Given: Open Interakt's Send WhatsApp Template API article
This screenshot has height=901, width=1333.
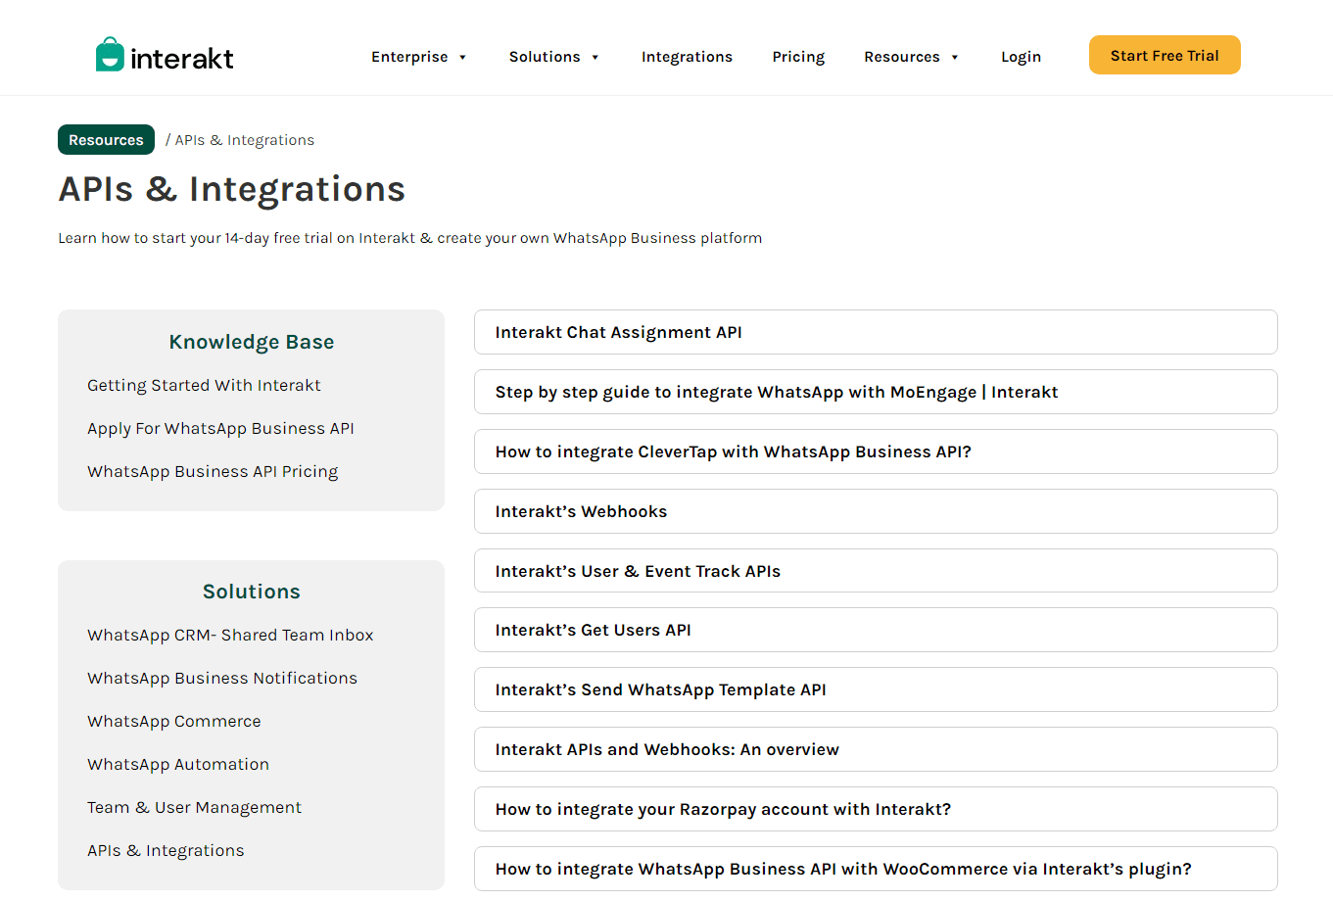Looking at the screenshot, I should point(875,689).
